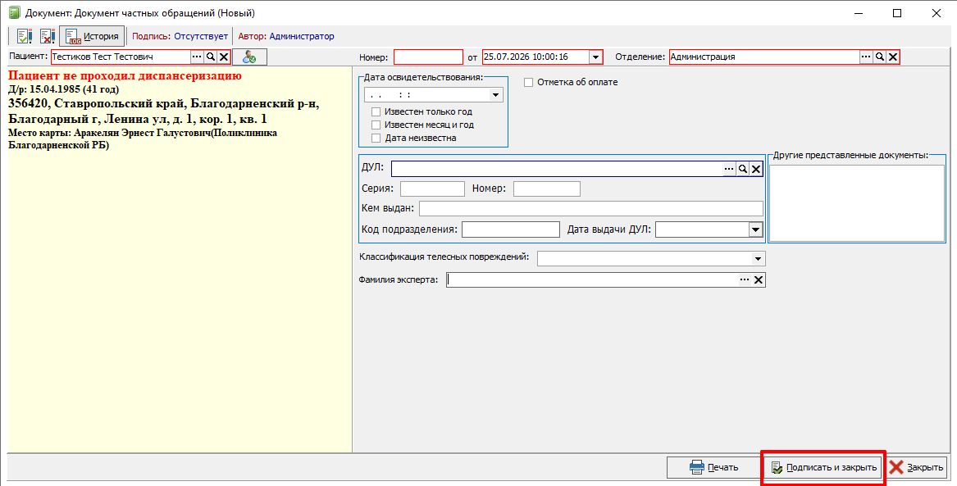Viewport: 957px width, 486px height.
Task: Clear the Пациент field with X
Action: coord(224,57)
